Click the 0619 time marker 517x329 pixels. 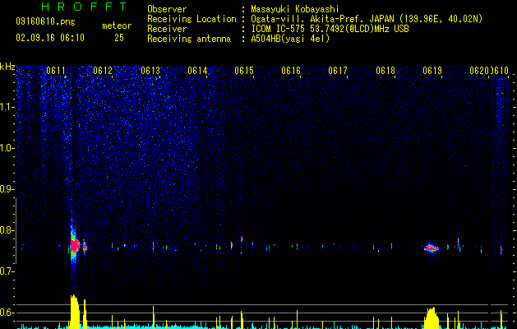pyautogui.click(x=432, y=71)
